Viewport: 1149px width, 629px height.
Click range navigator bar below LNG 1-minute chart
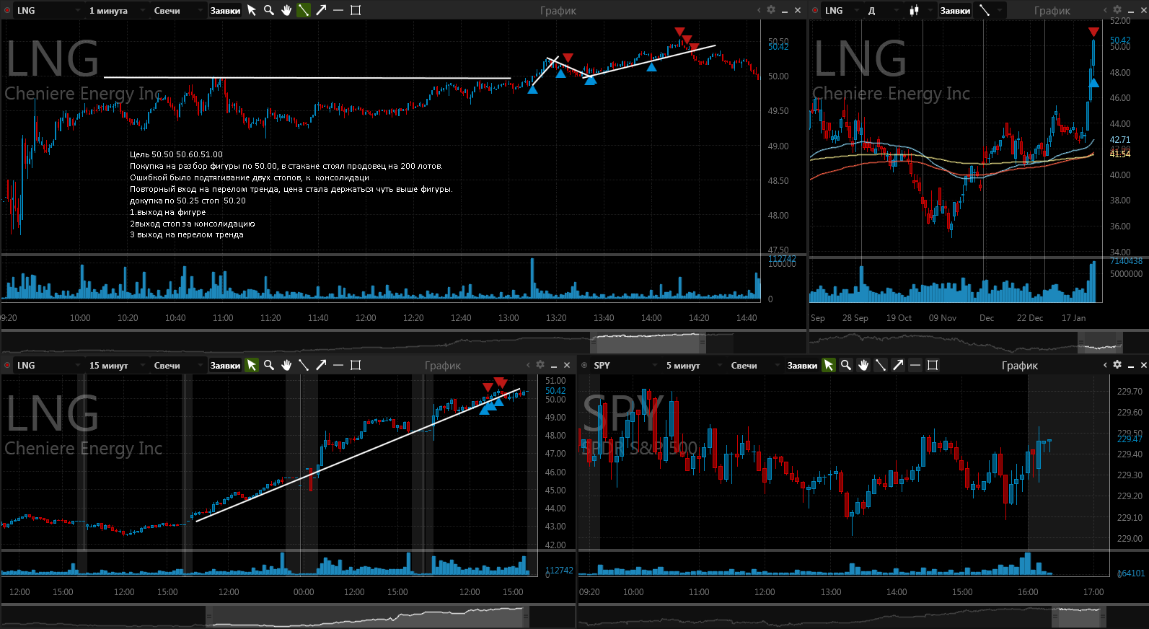[x=403, y=342]
